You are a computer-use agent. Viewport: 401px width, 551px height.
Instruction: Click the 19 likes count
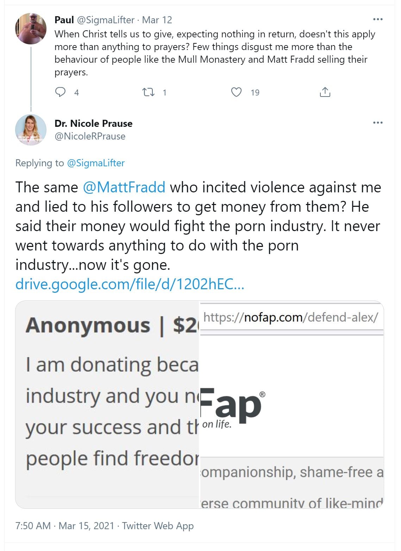(255, 93)
